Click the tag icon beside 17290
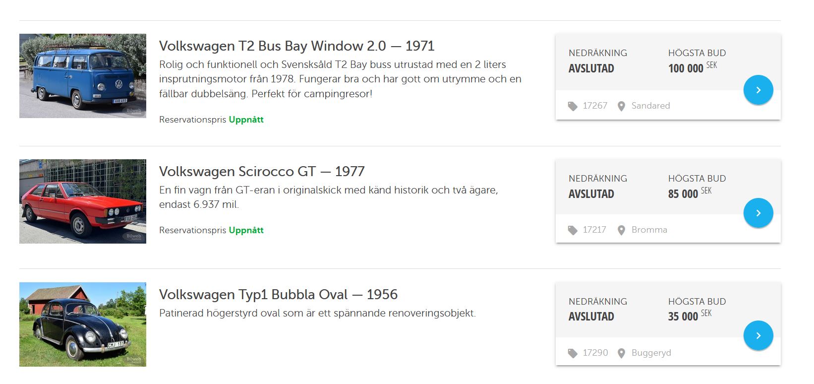 click(573, 353)
